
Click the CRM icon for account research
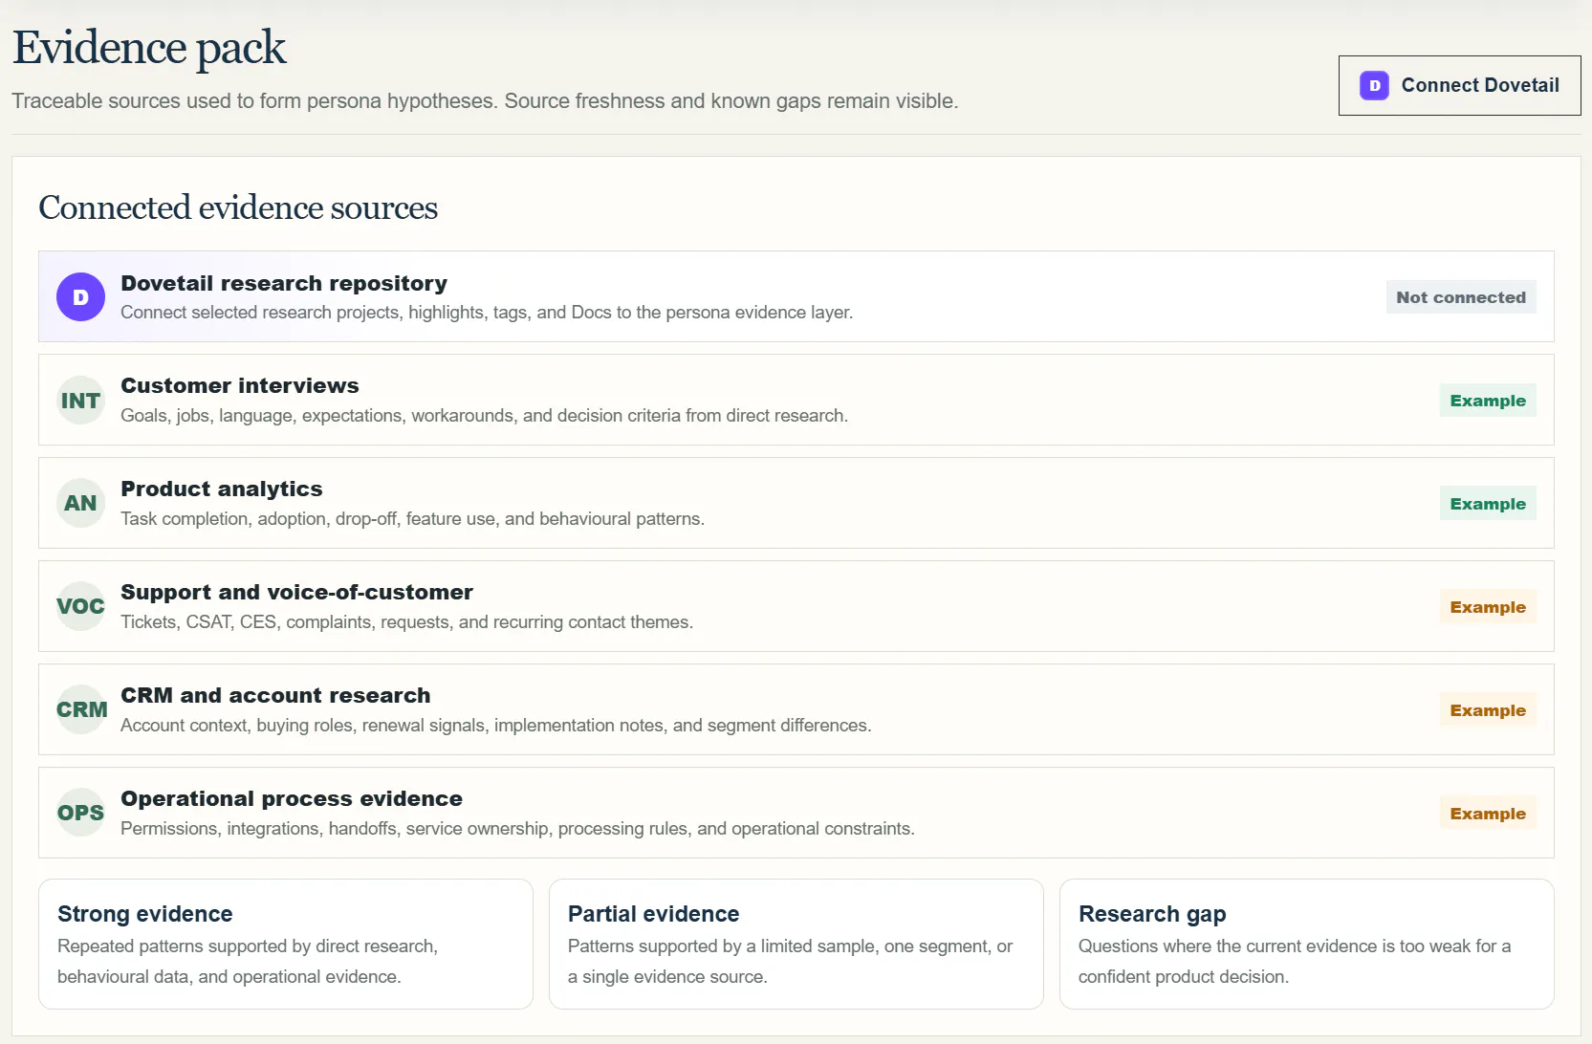tap(80, 709)
